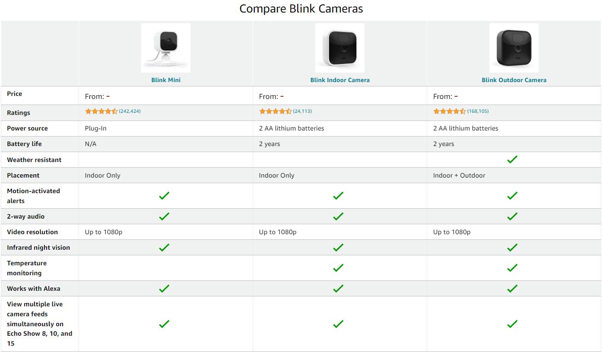Click Works with Alexa checkmark for Blink Mini
Image resolution: width=603 pixels, height=353 pixels.
tap(164, 288)
